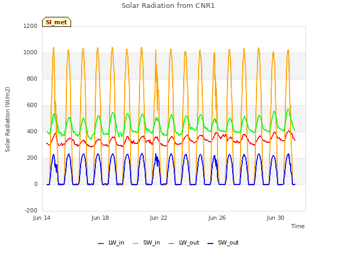Screen dimensions: 337x253
Task: Click the 200 y-axis tick label
Action: pyautogui.click(x=32, y=158)
